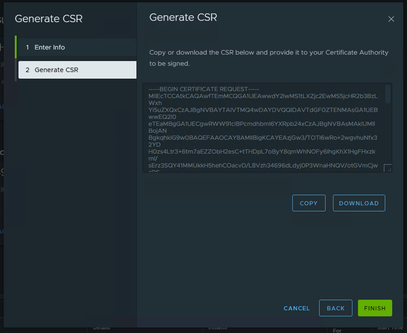Select step 2 Generate CSR in wizard
This screenshot has width=407, height=333.
56,70
